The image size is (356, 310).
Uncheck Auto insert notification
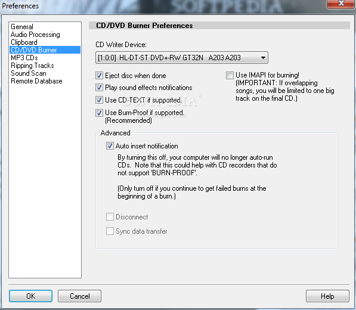coord(110,146)
